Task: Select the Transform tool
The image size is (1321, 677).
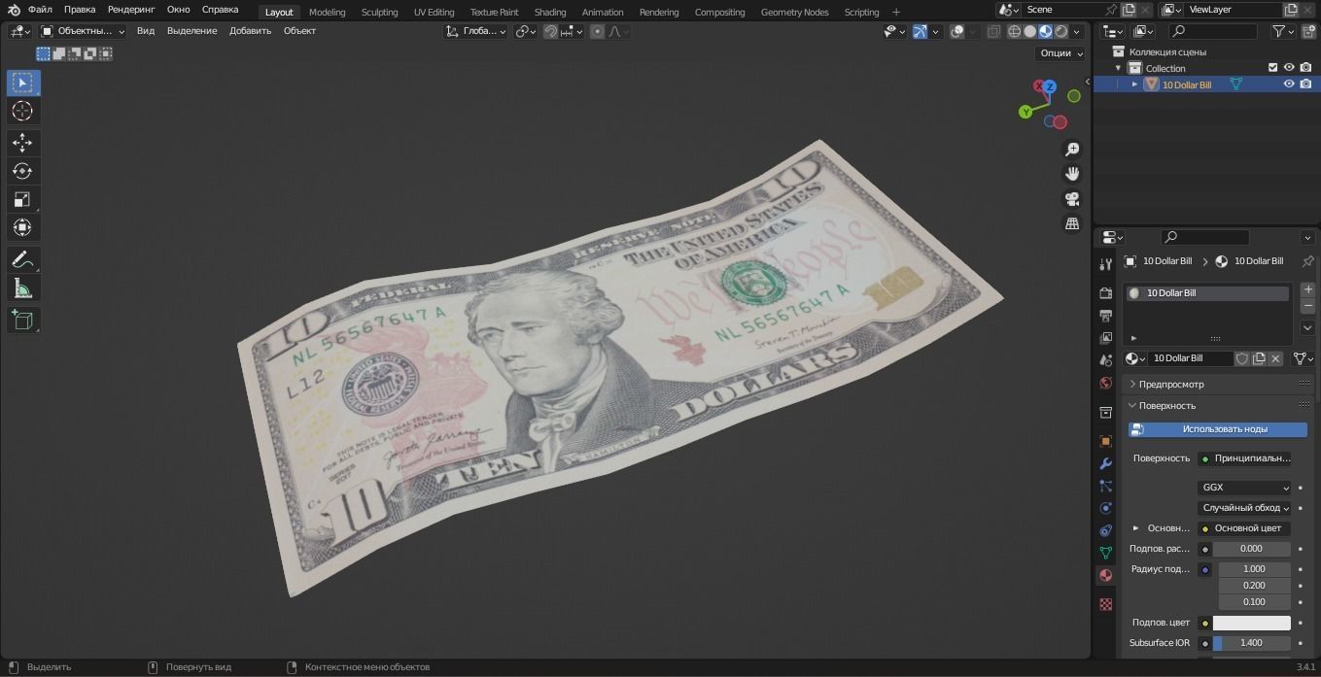Action: [x=22, y=227]
